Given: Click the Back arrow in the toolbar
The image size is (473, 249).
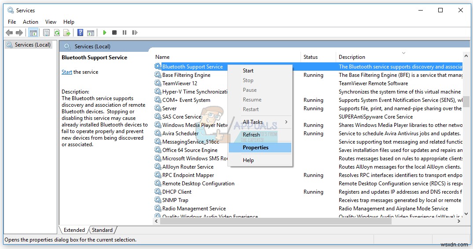Looking at the screenshot, I should click(9, 32).
